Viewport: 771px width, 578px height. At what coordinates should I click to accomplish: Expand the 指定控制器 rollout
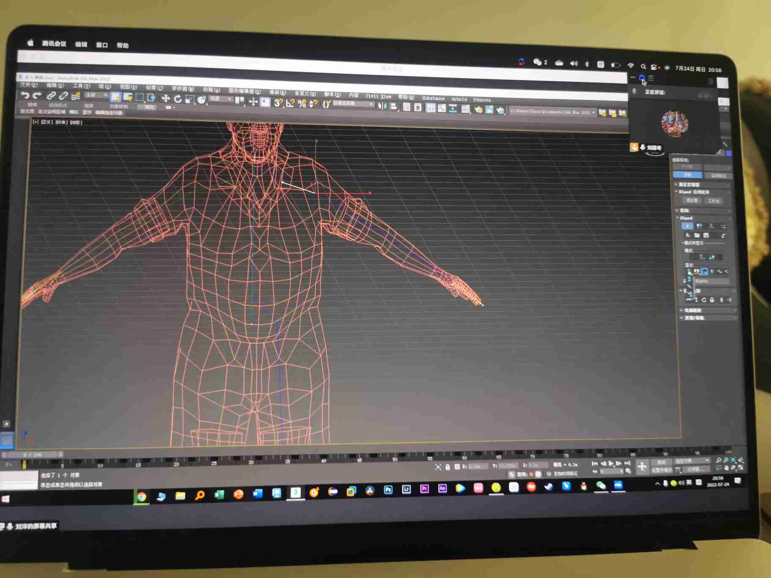(702, 185)
